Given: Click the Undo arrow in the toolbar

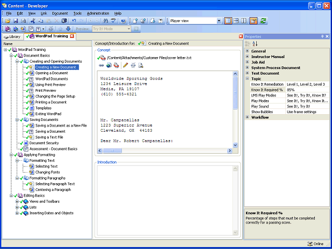Looking at the screenshot, I should coord(74,21).
